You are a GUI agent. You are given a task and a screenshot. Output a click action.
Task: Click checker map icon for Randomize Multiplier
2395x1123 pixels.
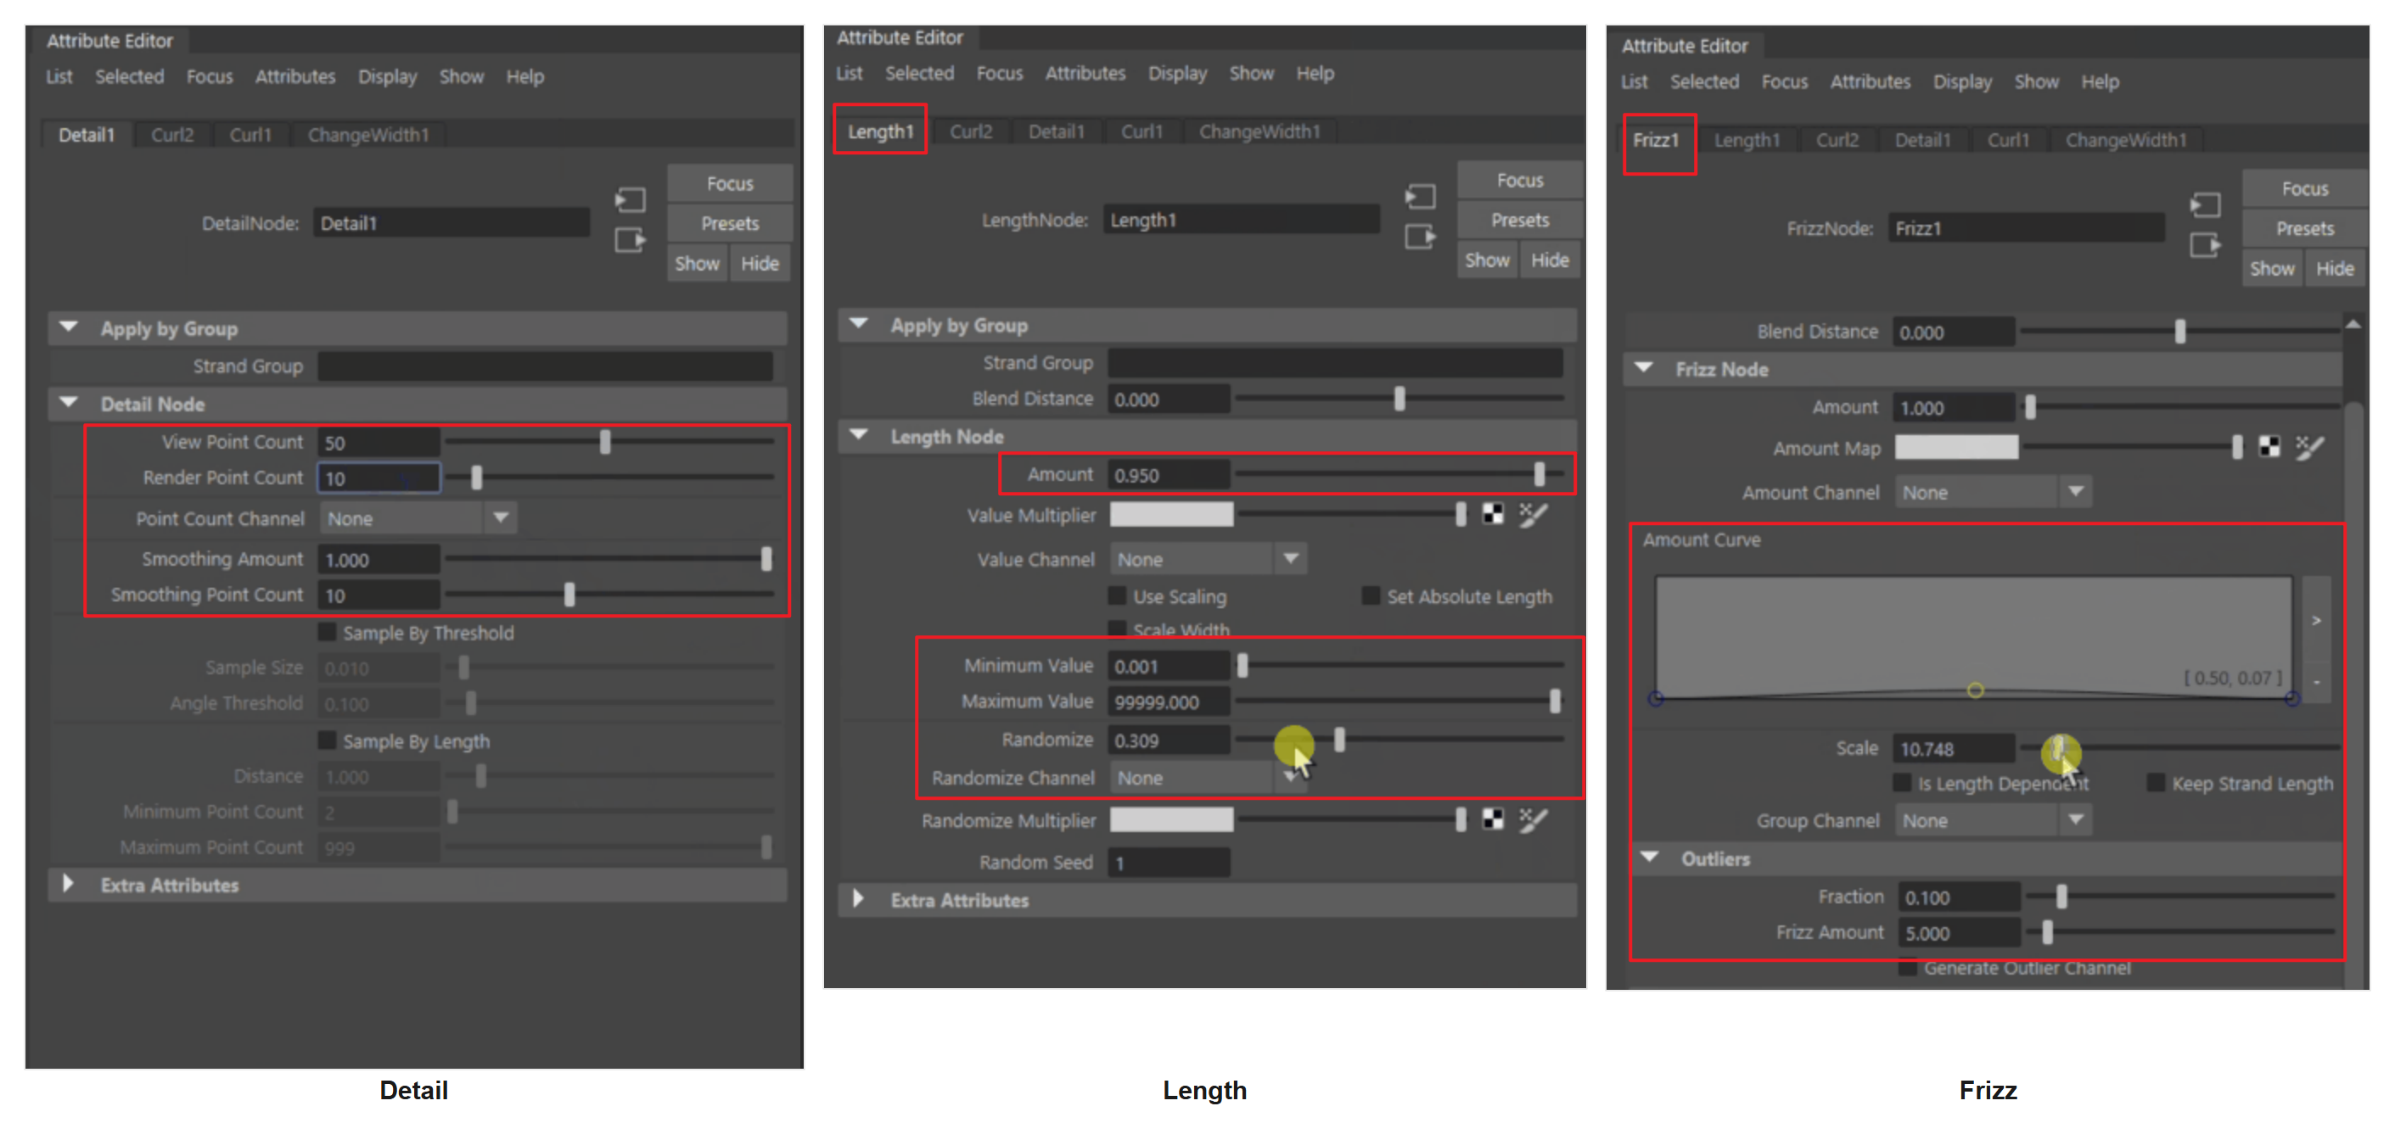(x=1493, y=819)
